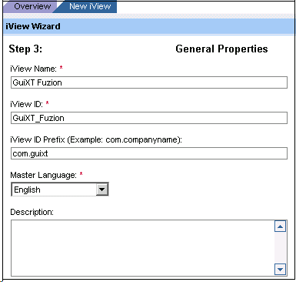Screen dimensions: 296x282
Task: Click the iView Name: label
Action: coord(33,69)
